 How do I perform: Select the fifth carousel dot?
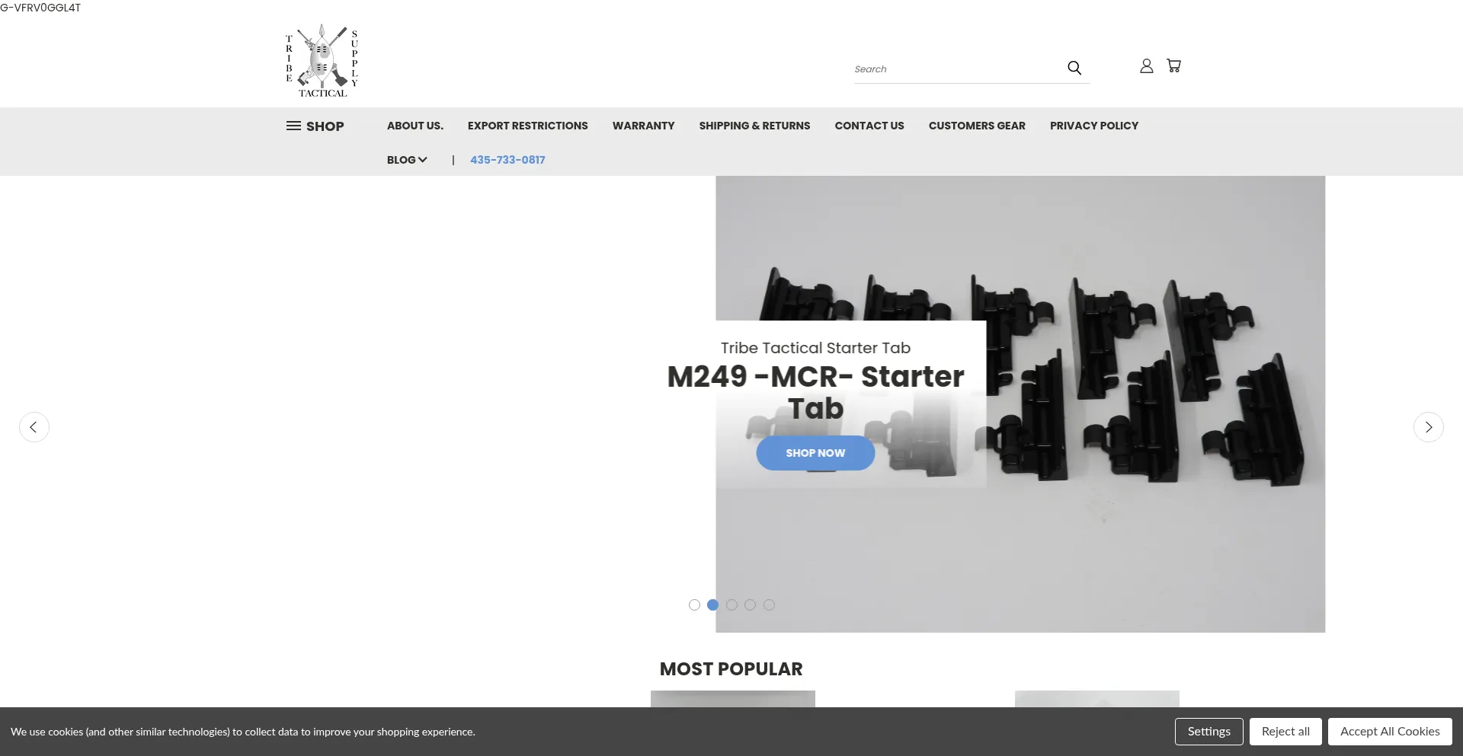[x=769, y=605]
